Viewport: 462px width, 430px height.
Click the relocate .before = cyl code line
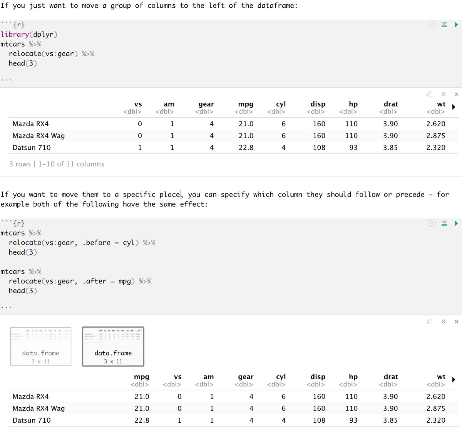point(82,243)
